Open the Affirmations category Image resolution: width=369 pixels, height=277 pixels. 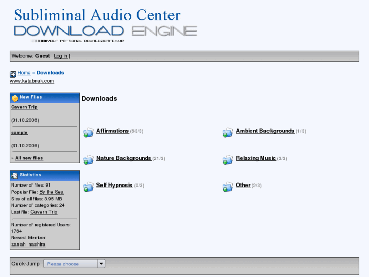(x=113, y=131)
